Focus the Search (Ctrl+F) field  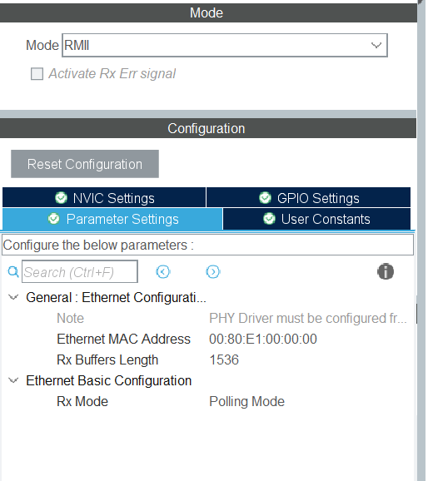tap(80, 271)
